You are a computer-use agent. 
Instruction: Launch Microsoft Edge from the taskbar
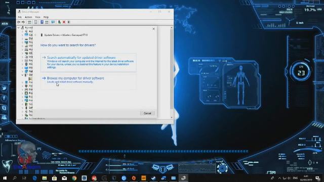[34, 178]
